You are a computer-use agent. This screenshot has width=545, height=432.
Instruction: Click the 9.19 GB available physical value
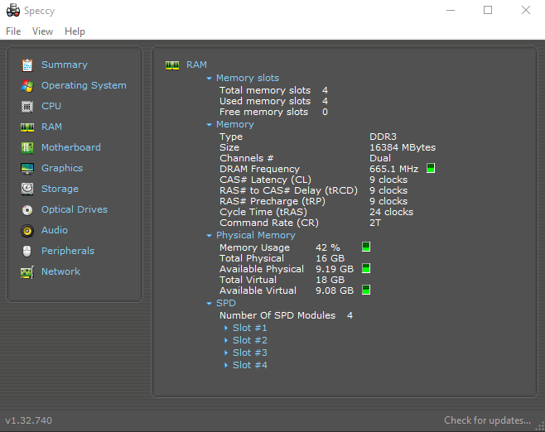[x=335, y=269]
